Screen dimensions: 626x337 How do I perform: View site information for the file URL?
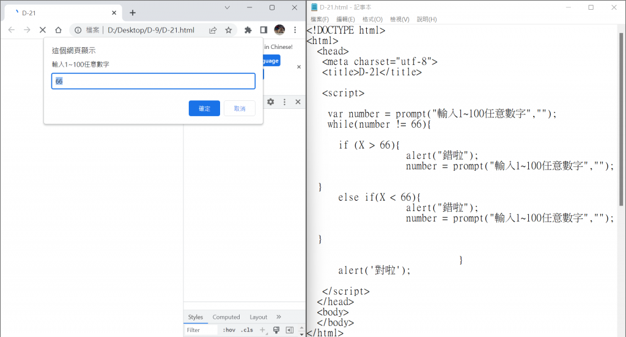78,30
